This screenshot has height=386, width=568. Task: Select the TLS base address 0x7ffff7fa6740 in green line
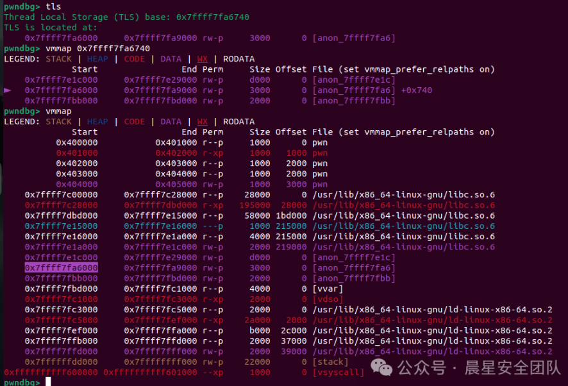(x=213, y=17)
